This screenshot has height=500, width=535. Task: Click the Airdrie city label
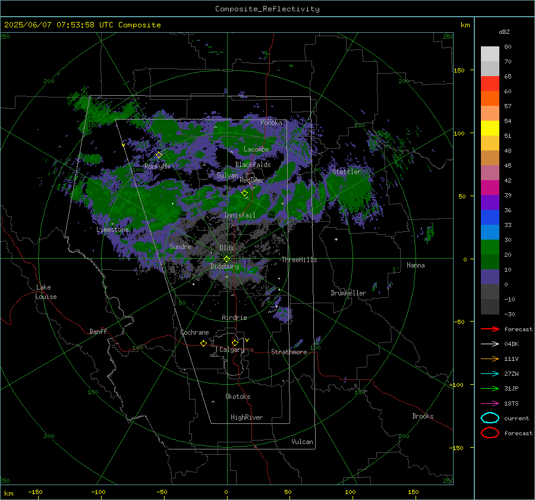click(x=234, y=317)
